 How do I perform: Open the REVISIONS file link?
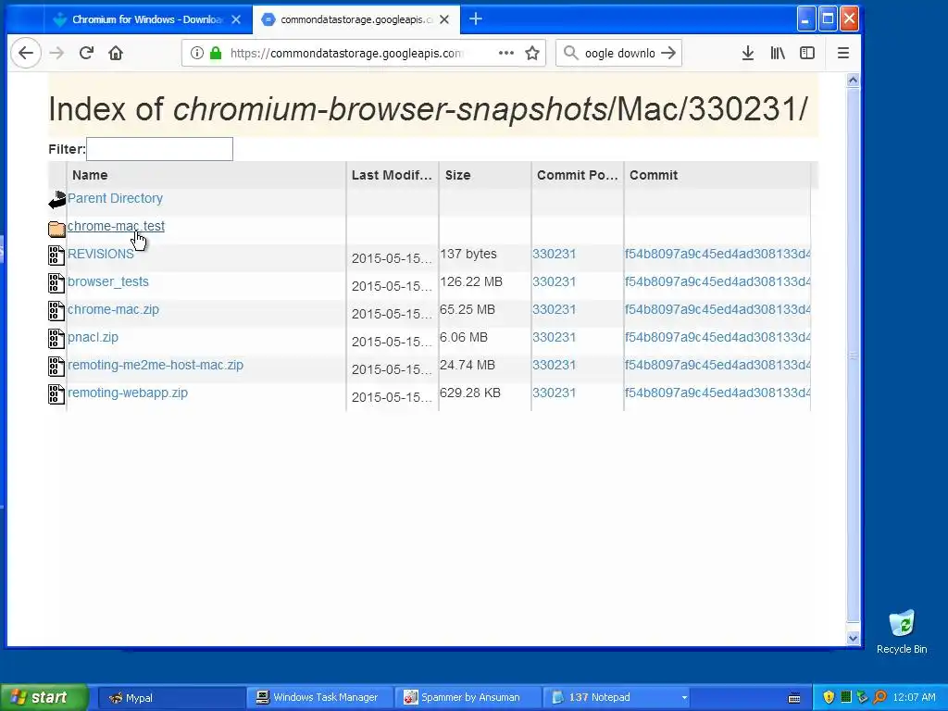(x=100, y=254)
